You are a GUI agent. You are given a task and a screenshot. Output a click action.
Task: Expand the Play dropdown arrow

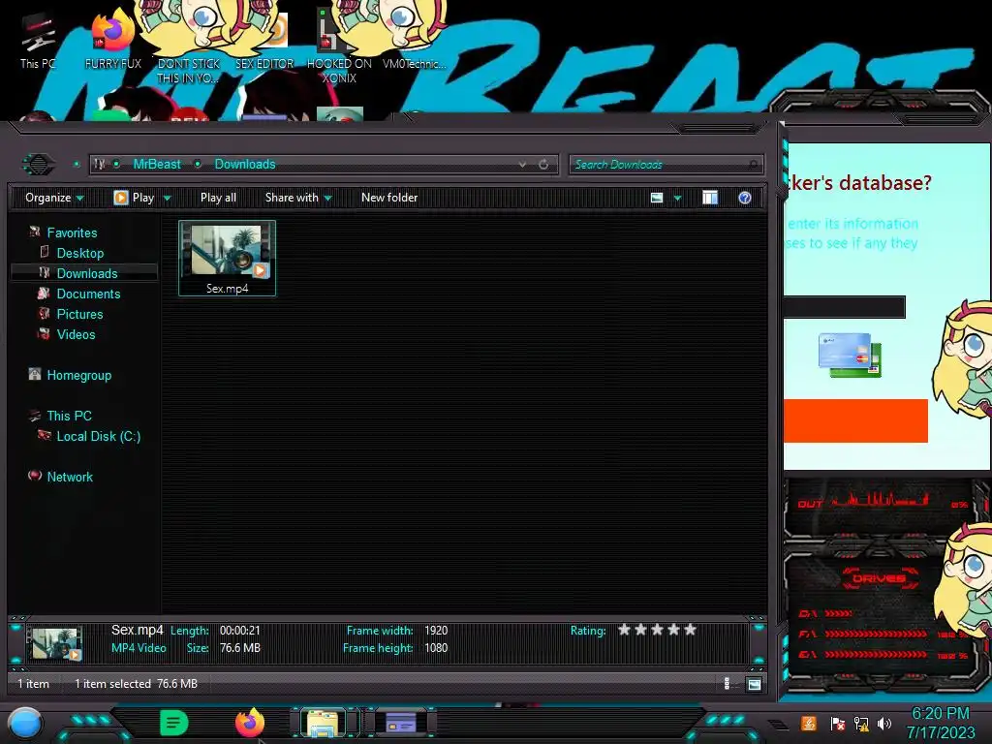167,198
